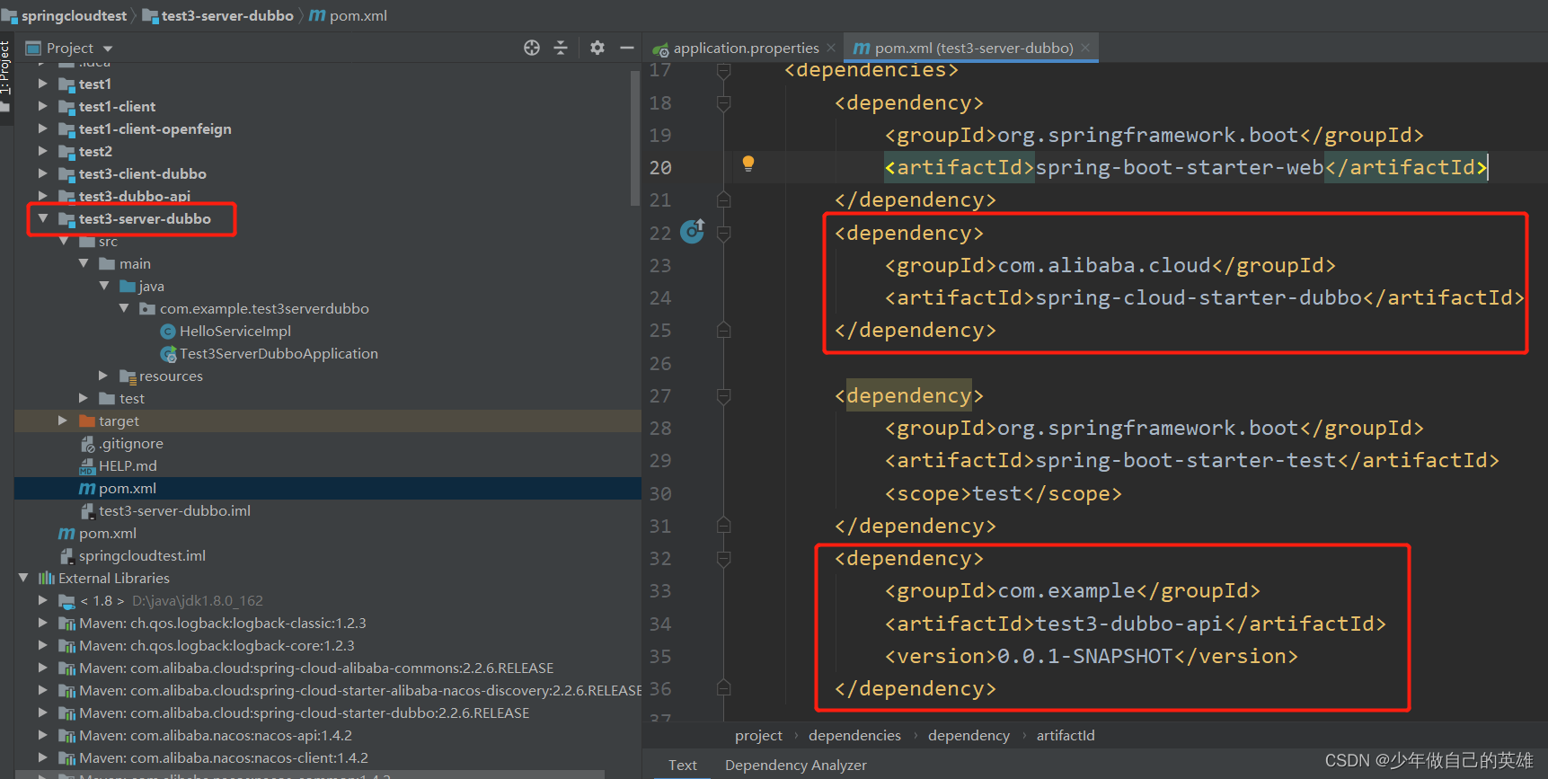Click springcloudtest in navigation breadcrumb
1548x779 pixels.
tap(74, 15)
